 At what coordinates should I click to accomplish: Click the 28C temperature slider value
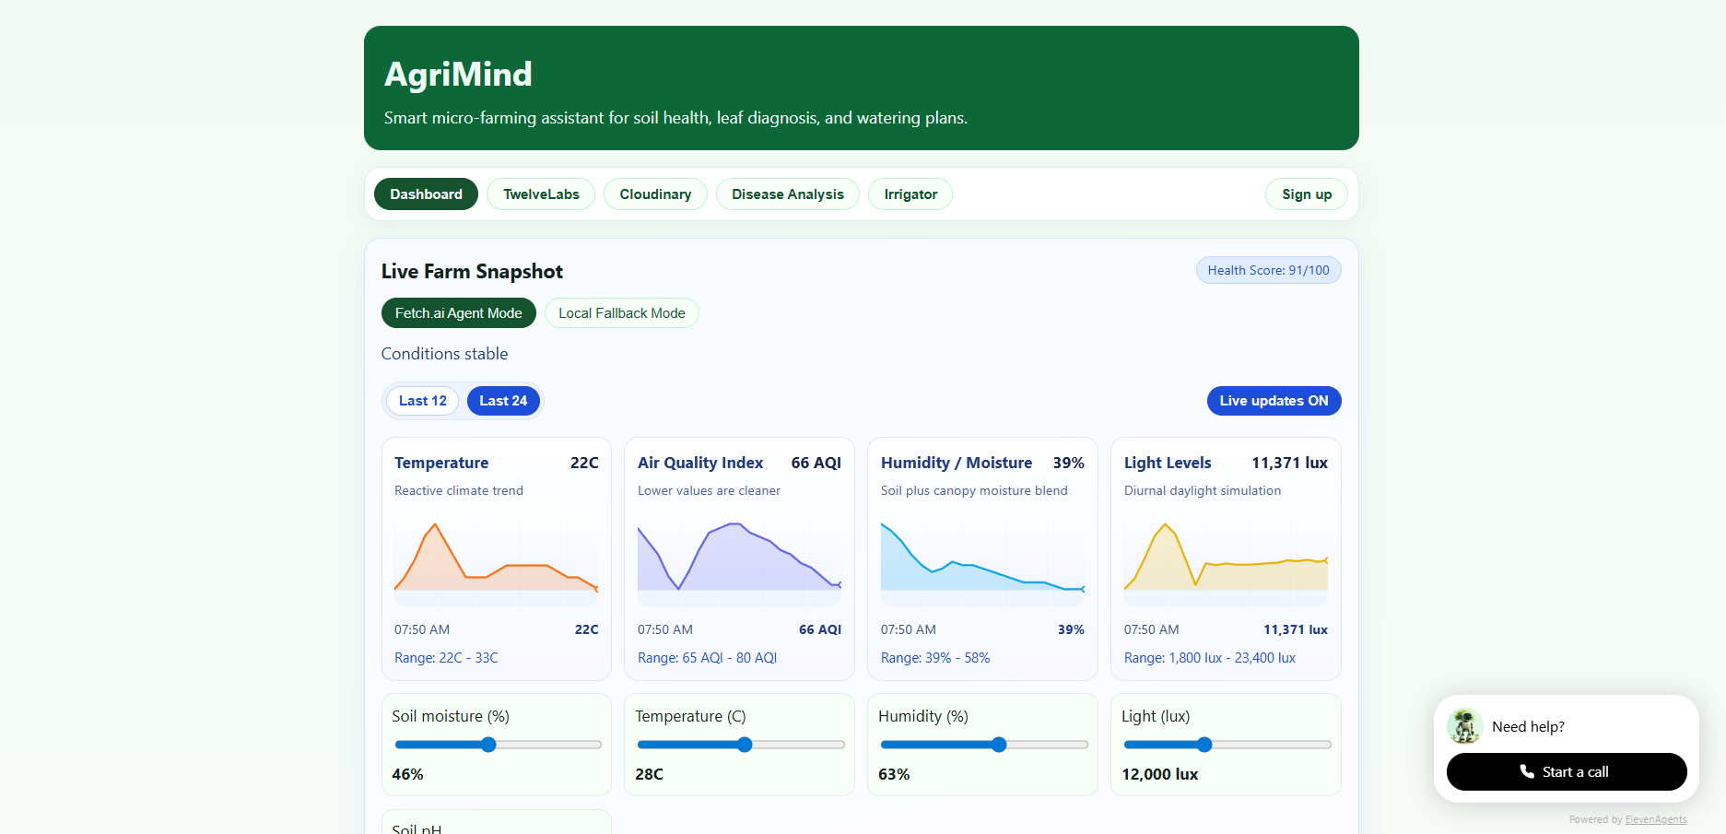click(x=650, y=774)
